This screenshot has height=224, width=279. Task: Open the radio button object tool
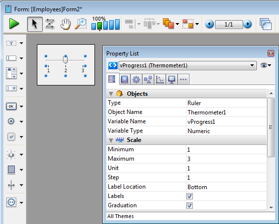[11, 121]
